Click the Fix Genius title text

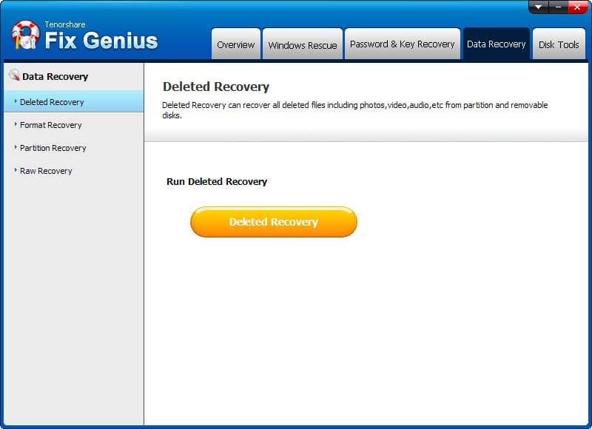101,41
